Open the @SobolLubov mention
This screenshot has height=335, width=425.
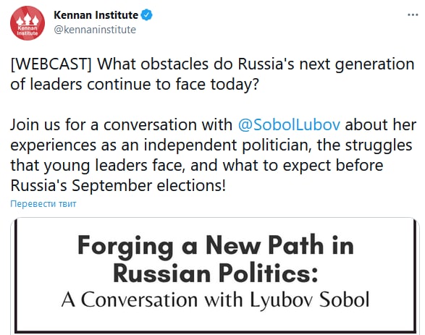(x=289, y=125)
